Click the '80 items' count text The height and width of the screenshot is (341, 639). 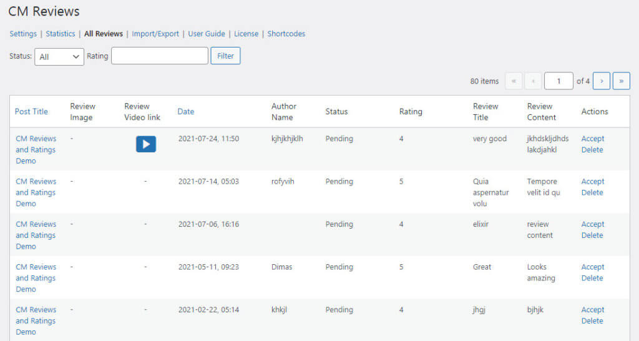(x=484, y=81)
